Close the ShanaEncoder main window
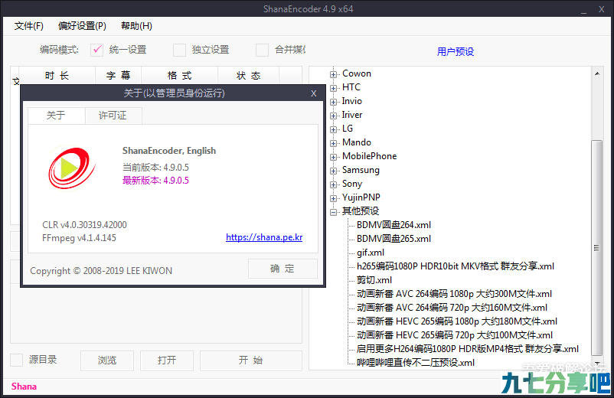This screenshot has width=614, height=398. point(602,9)
